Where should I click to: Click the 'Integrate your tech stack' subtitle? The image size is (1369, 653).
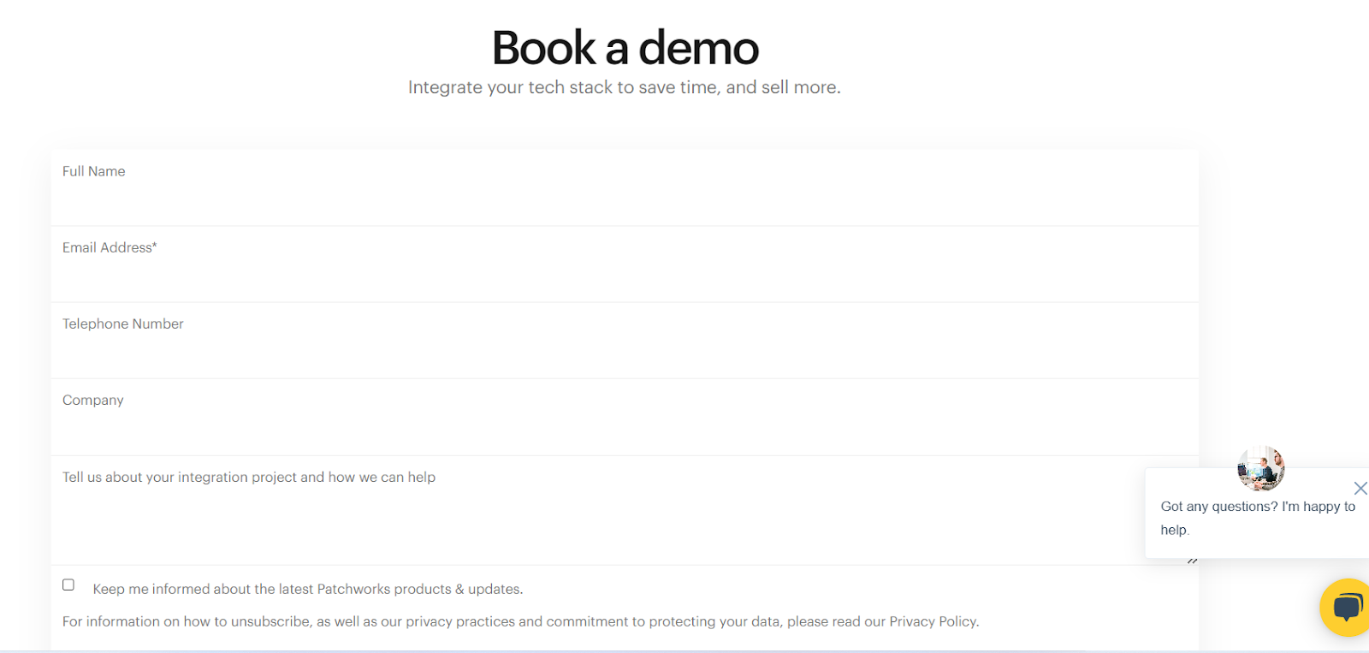[625, 87]
